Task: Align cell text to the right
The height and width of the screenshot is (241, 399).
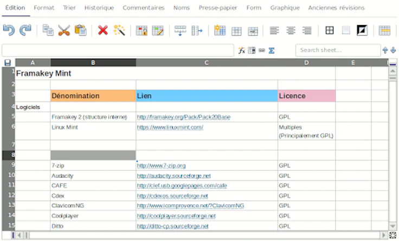Action: click(307, 30)
